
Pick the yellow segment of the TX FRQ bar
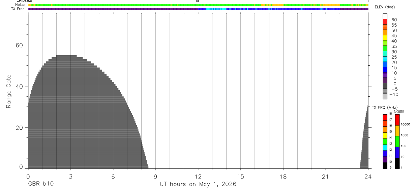385,135
